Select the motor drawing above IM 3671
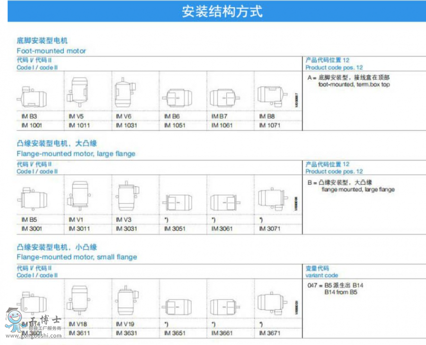This screenshot has width=426, height=345. [x=272, y=301]
